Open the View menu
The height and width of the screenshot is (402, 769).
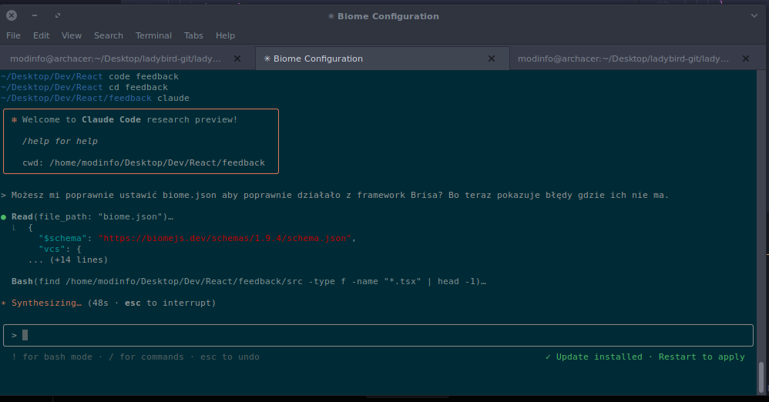coord(72,35)
